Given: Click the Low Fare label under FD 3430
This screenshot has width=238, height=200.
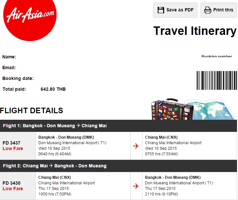Looking at the screenshot, I should point(13,189).
